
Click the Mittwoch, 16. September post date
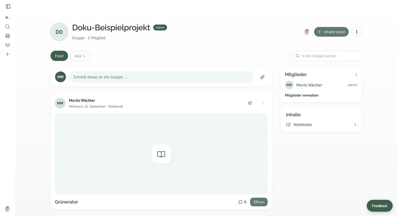pos(87,107)
